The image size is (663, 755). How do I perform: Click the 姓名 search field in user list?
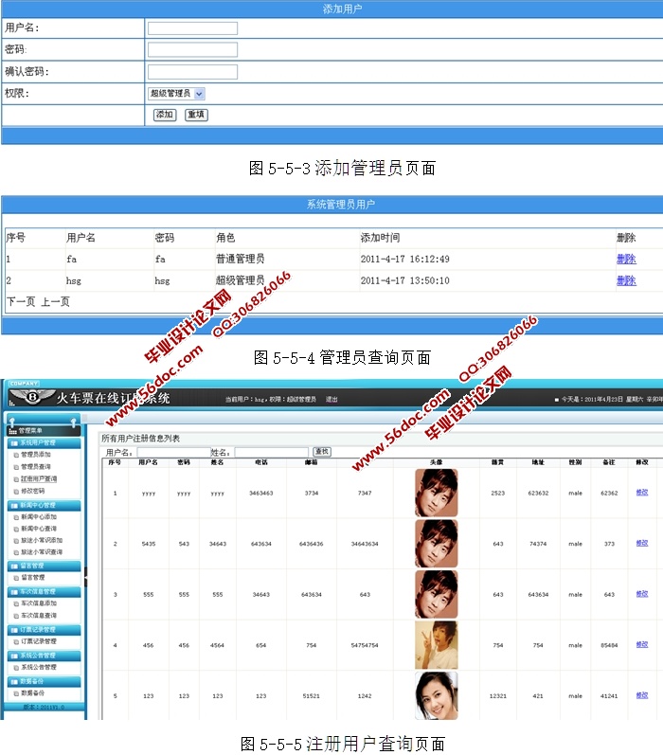pyautogui.click(x=272, y=452)
